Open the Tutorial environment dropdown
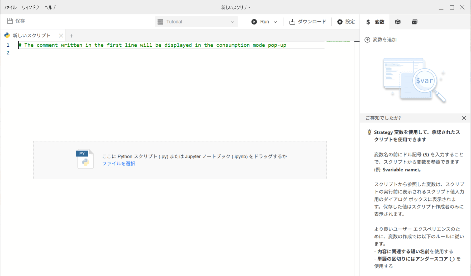This screenshot has width=471, height=276. click(196, 22)
